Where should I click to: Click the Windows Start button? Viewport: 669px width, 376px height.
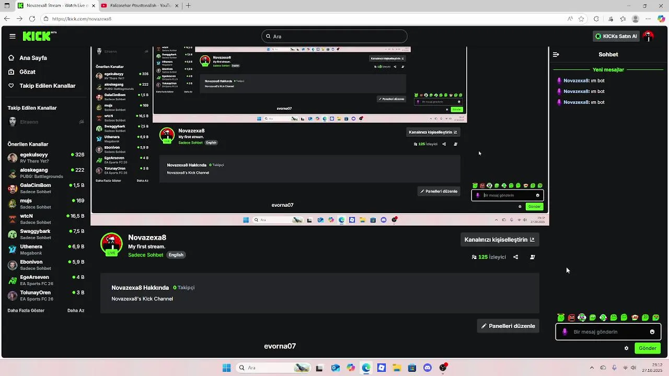click(x=226, y=368)
